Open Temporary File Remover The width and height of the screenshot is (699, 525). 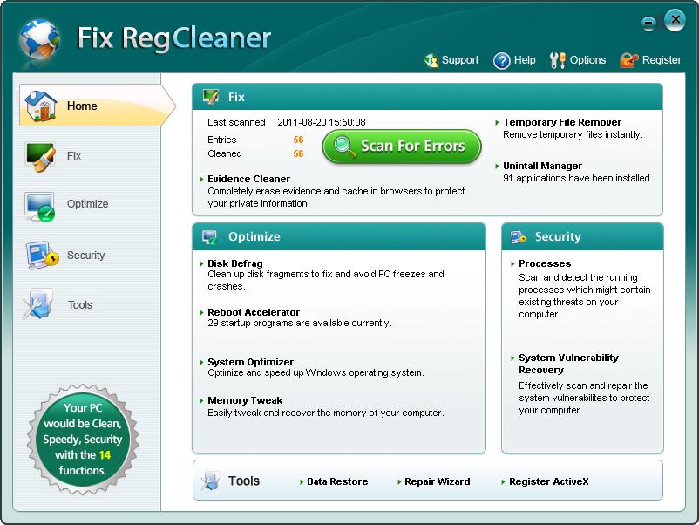(562, 122)
